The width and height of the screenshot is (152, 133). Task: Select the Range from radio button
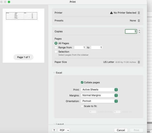(x=56, y=47)
